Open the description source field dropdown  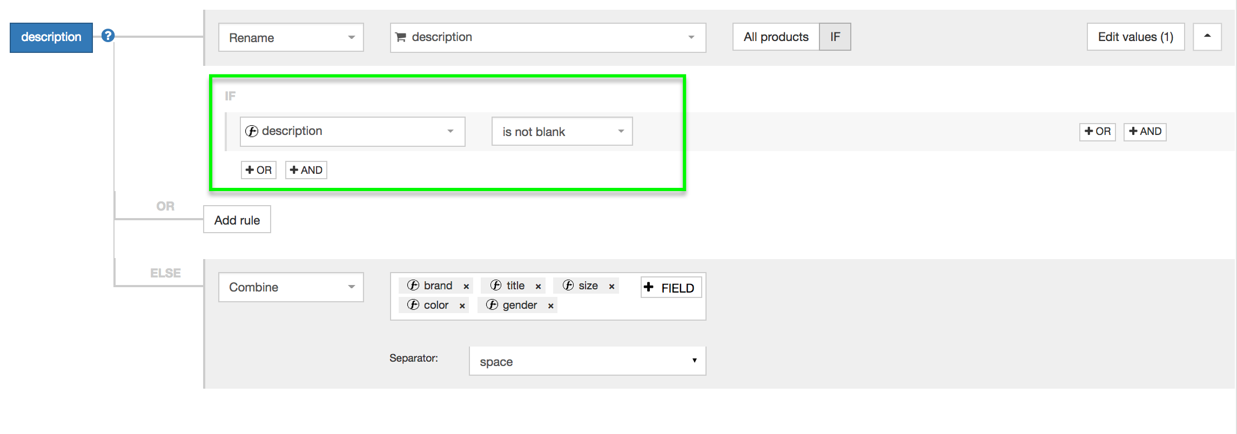coord(547,37)
